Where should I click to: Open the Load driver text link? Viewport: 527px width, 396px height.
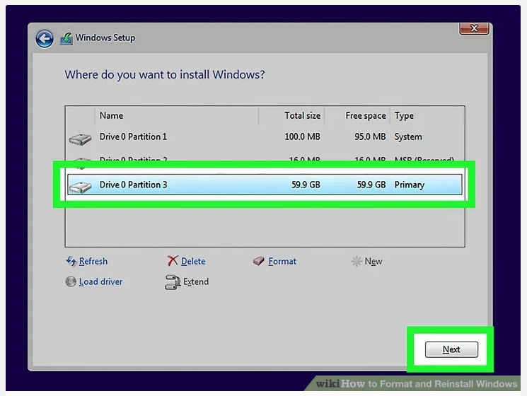(x=100, y=281)
